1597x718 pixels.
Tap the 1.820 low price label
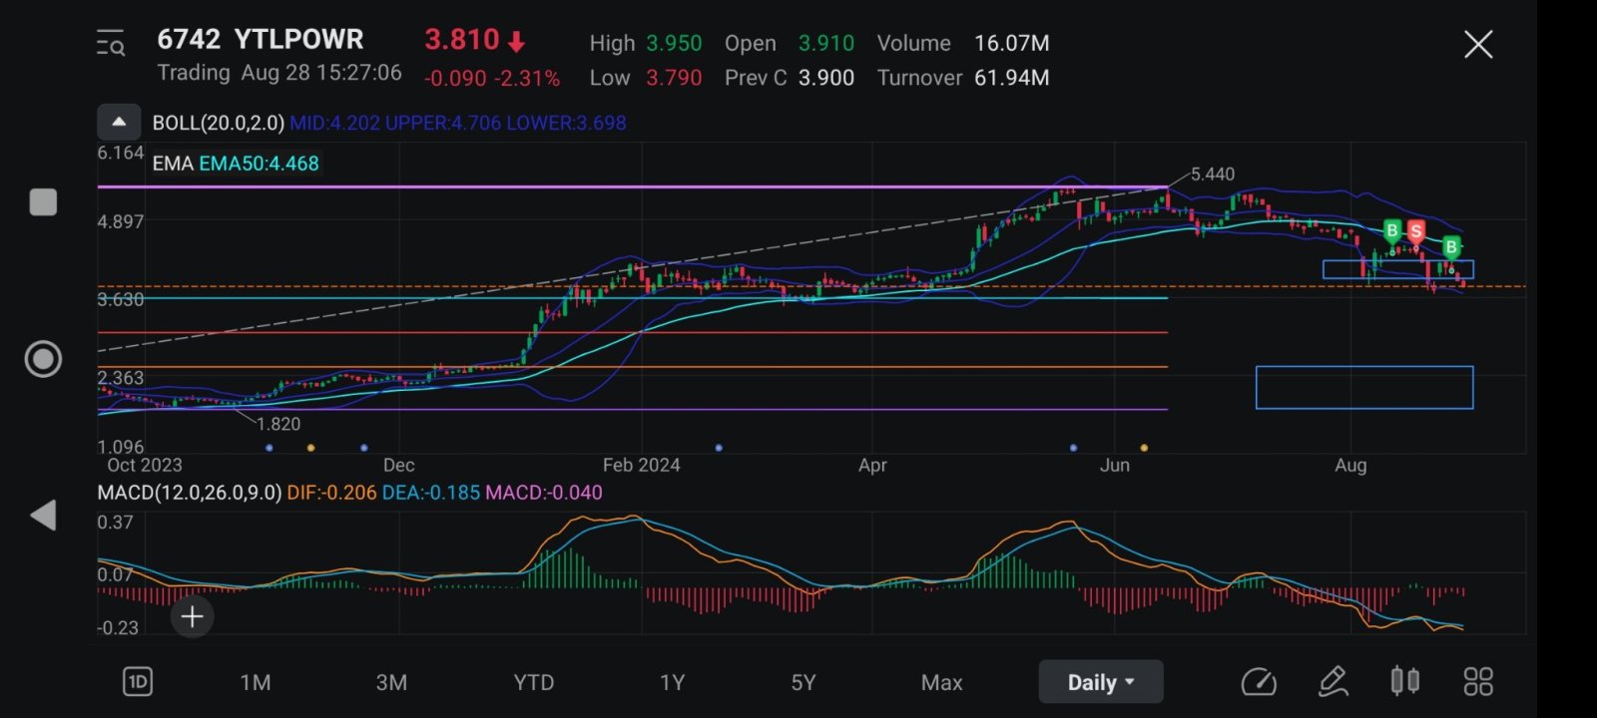tap(278, 424)
